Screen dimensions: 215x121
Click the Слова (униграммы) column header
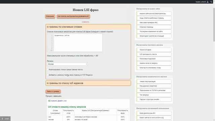coord(55,112)
